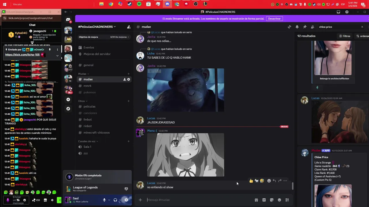Image resolution: width=369 pixels, height=207 pixels.
Task: Open Filtros button in search results
Action: [x=344, y=36]
